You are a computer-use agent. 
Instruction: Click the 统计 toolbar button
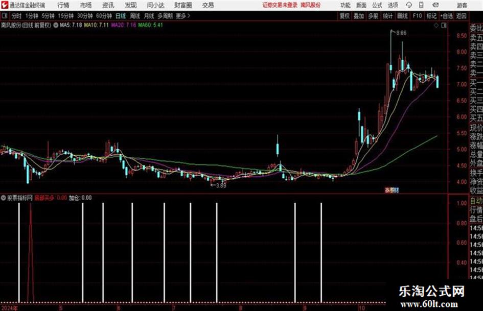387,16
